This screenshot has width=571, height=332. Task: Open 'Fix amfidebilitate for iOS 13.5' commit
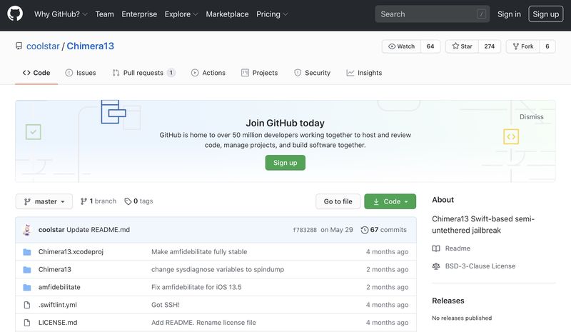pos(196,287)
